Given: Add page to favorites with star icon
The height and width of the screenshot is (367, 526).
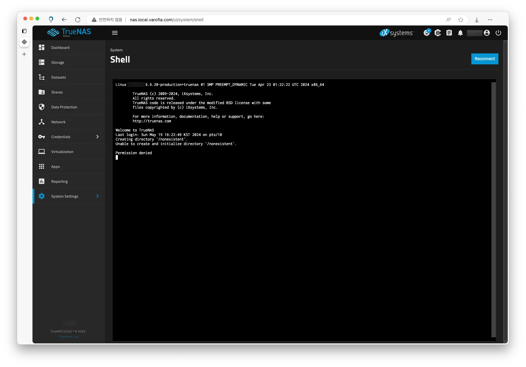Looking at the screenshot, I should click(x=461, y=20).
